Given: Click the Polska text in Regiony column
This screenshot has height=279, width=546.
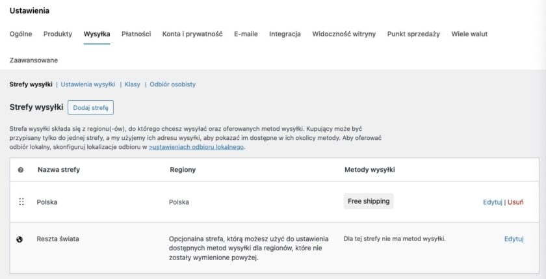Looking at the screenshot, I should click(179, 202).
